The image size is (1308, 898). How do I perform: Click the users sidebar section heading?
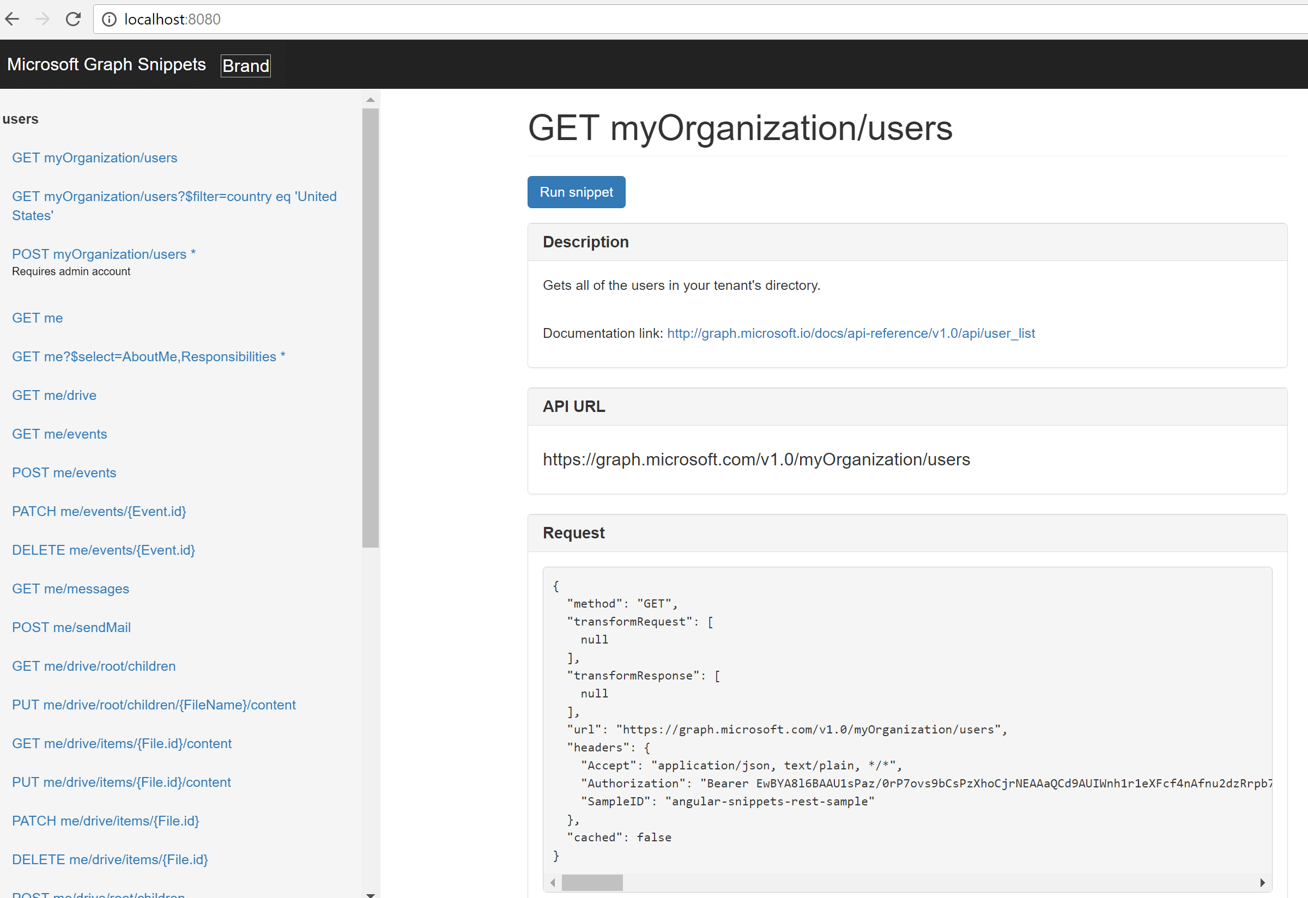tap(20, 119)
